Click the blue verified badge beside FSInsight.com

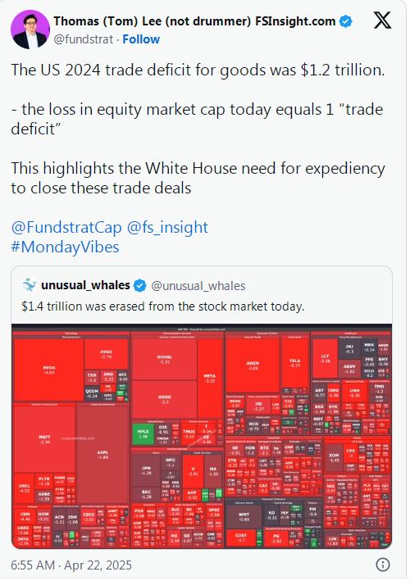coord(345,21)
